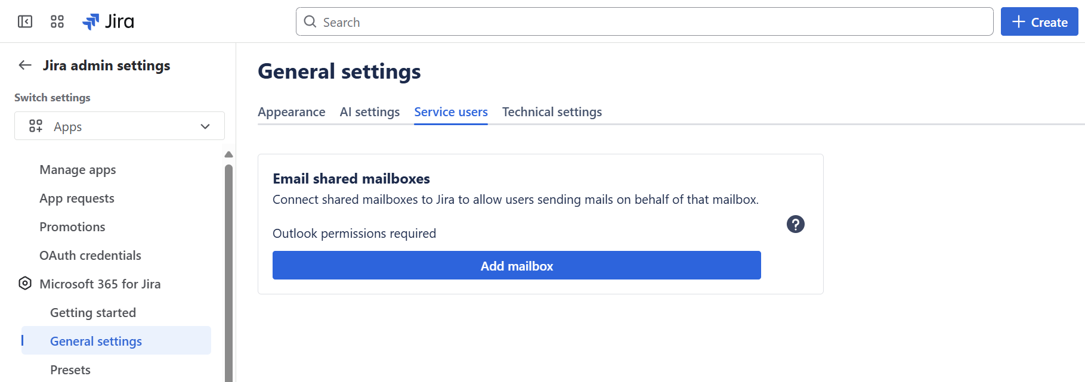Collapse the sidebar panel icon
Image resolution: width=1085 pixels, height=382 pixels.
point(25,22)
